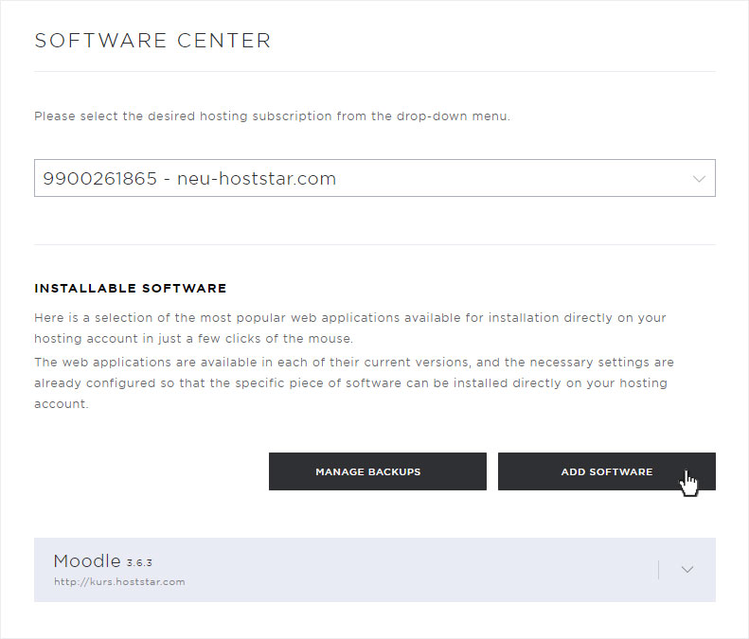This screenshot has width=749, height=639.
Task: Open the http://kurs.hoststar.com link
Action: point(119,581)
